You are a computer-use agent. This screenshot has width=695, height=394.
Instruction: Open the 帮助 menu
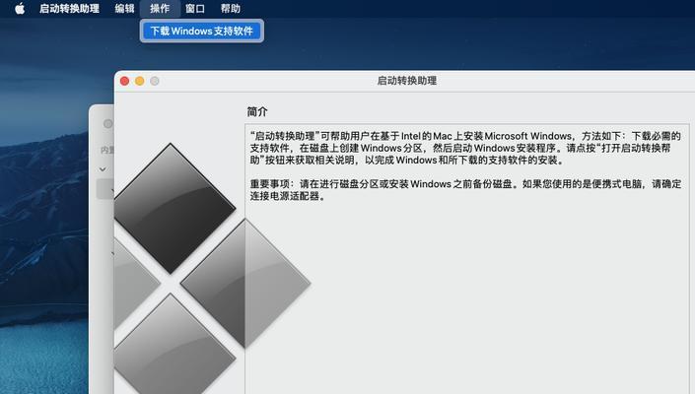point(231,9)
